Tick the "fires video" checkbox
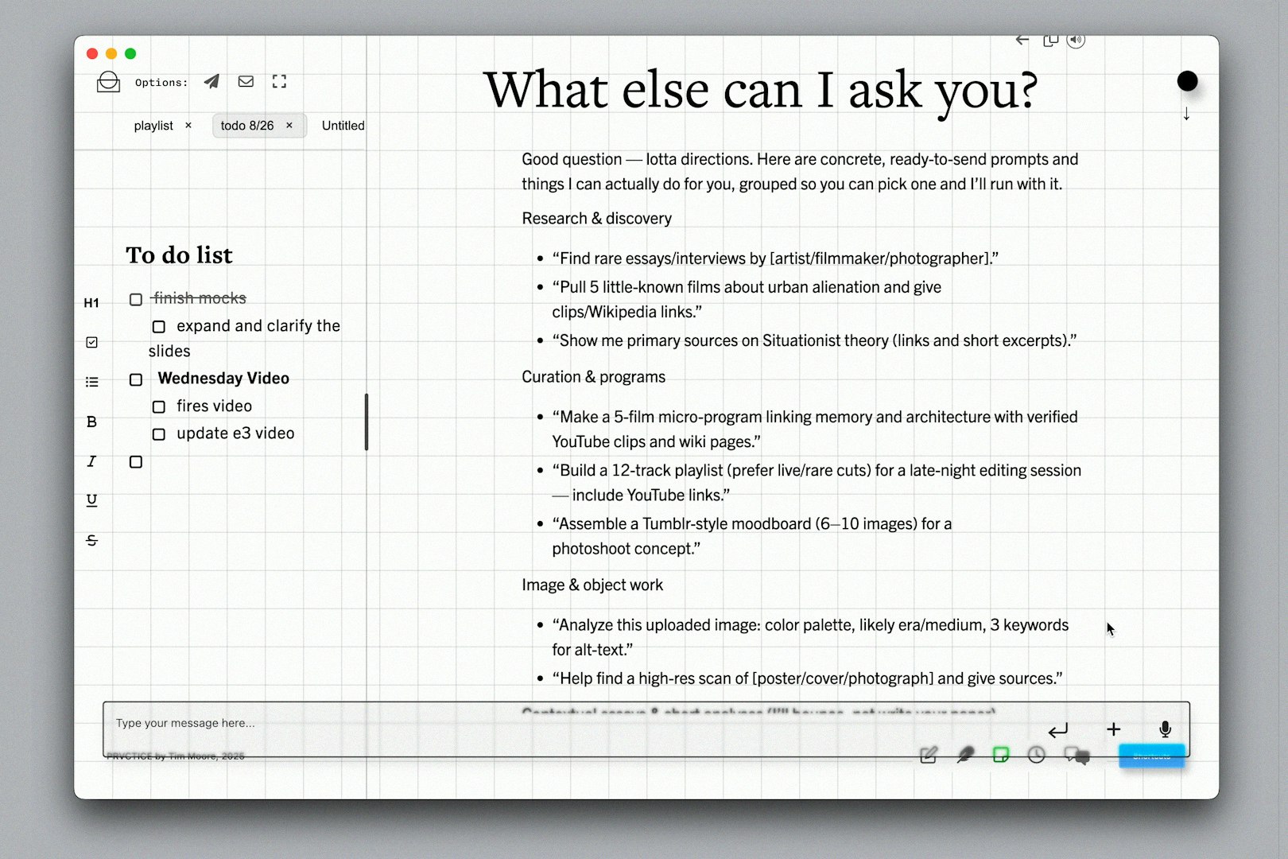The image size is (1288, 859). [159, 407]
